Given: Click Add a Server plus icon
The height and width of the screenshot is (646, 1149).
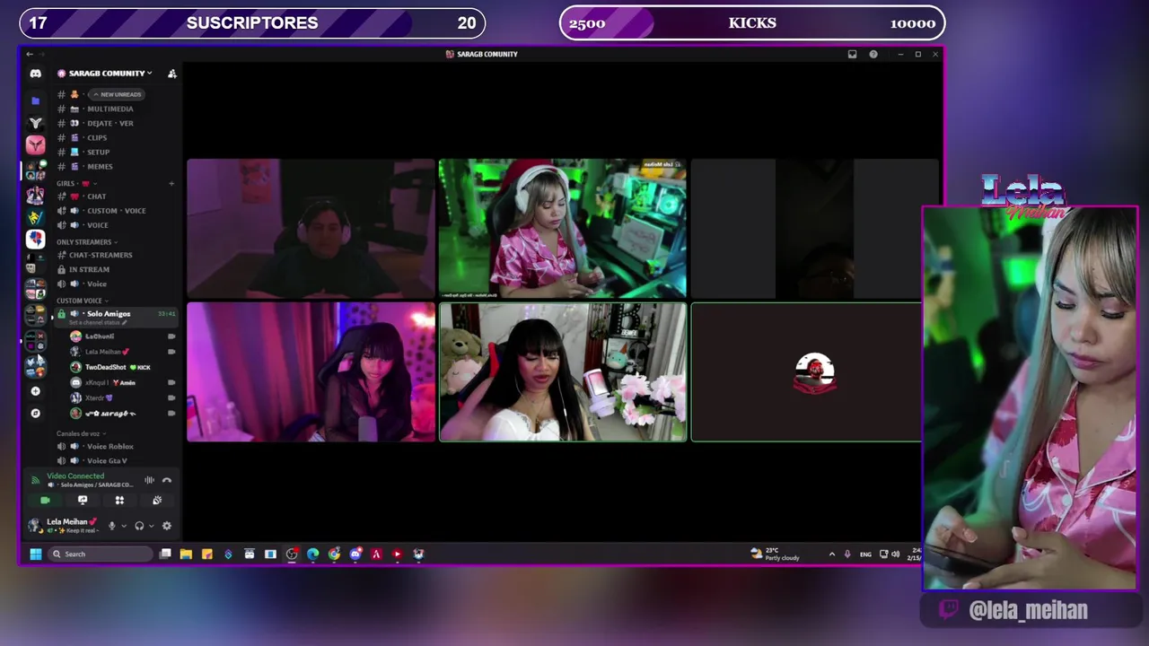Looking at the screenshot, I should point(35,391).
